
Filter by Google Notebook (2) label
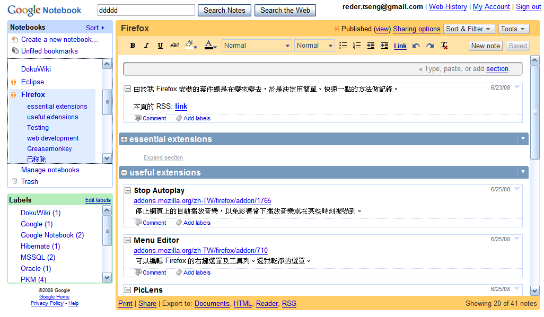pyautogui.click(x=52, y=235)
